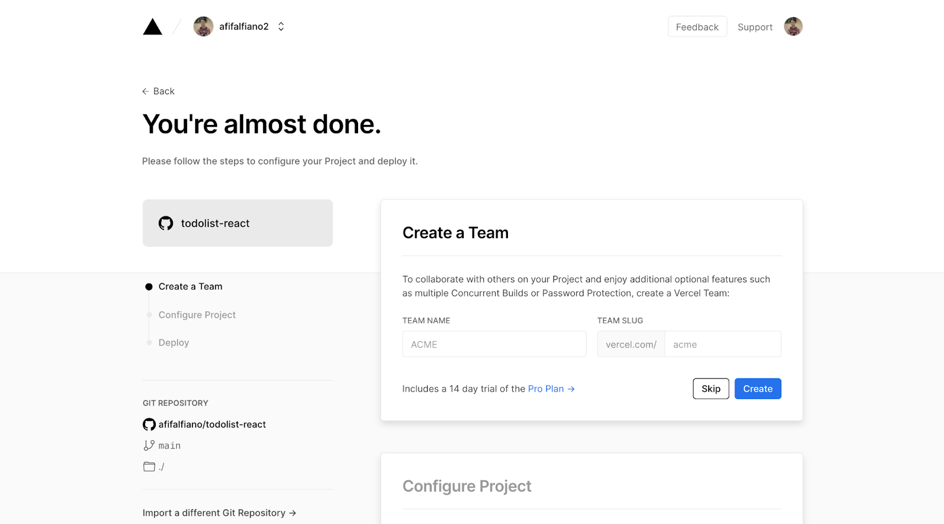Open the Feedback button
This screenshot has height=524, width=944.
(x=697, y=27)
